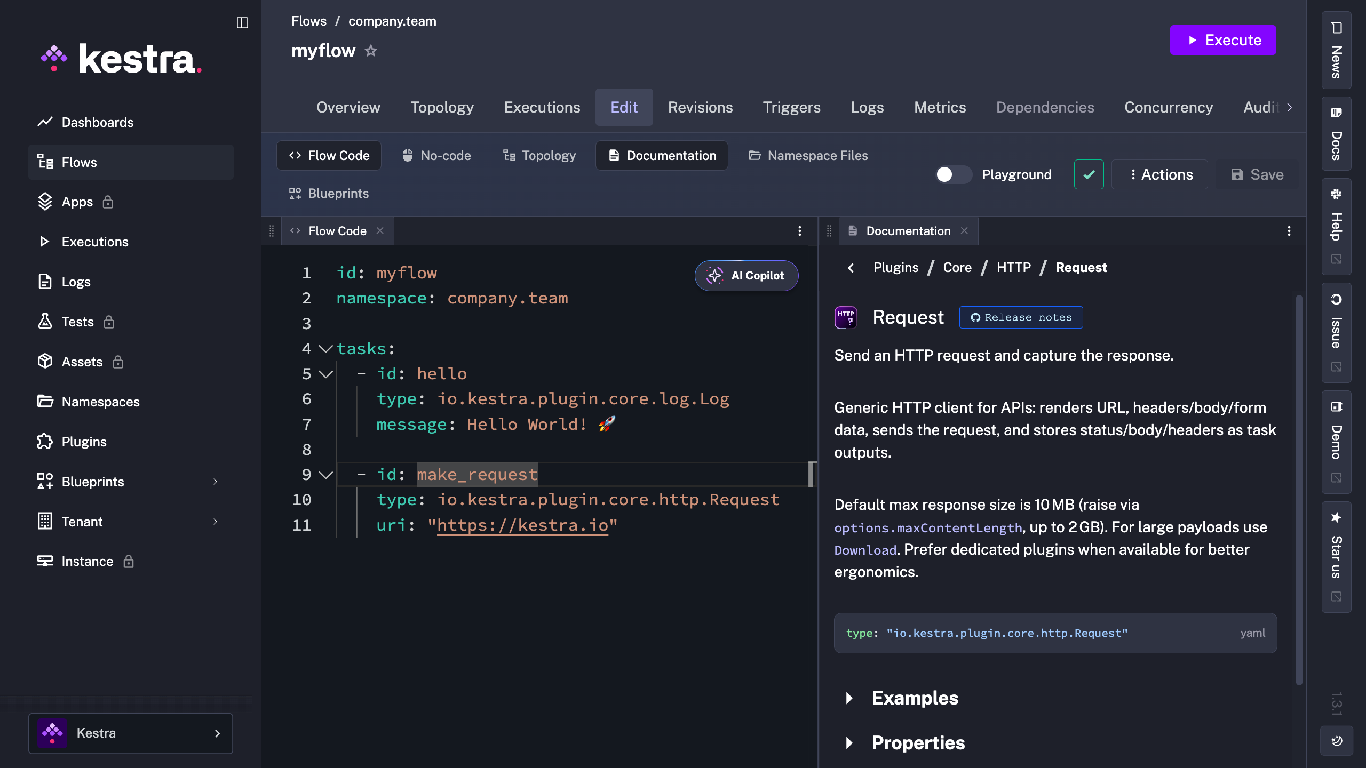The height and width of the screenshot is (768, 1366).
Task: Fold the make_request task at line 9
Action: tap(325, 475)
